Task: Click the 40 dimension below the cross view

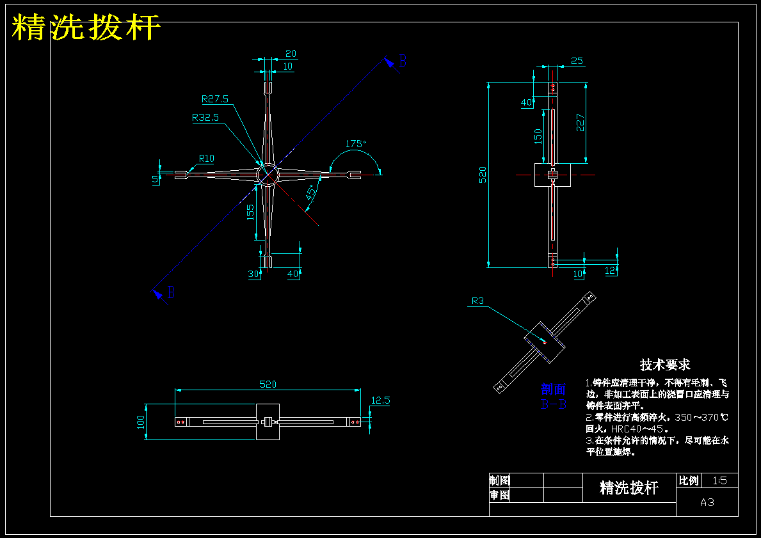Action: point(292,274)
